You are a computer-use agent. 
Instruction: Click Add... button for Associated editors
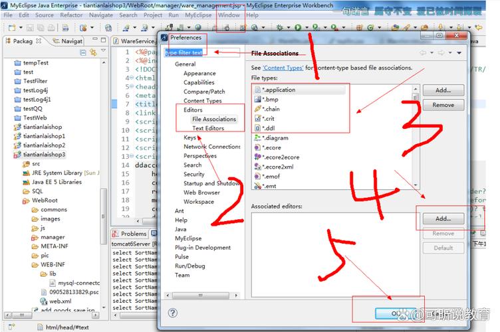(443, 218)
